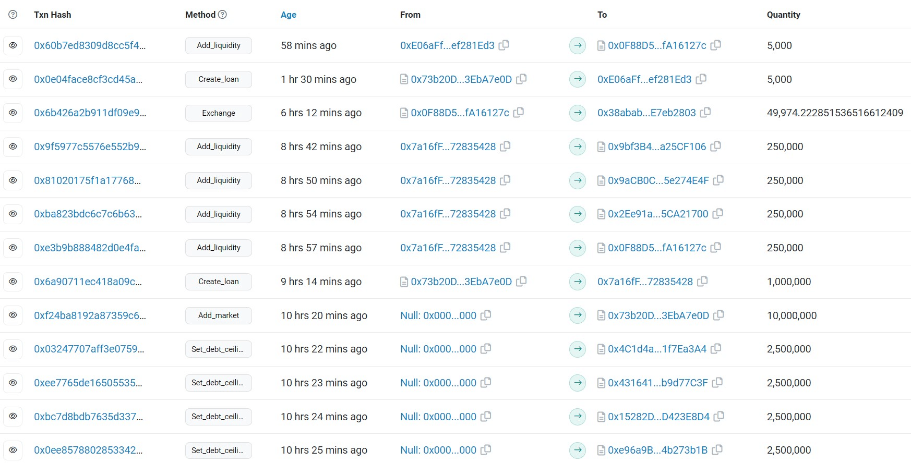Viewport: 911px width, 463px height.
Task: Copy To address 0x15282D...D423E8D4
Action: point(719,417)
